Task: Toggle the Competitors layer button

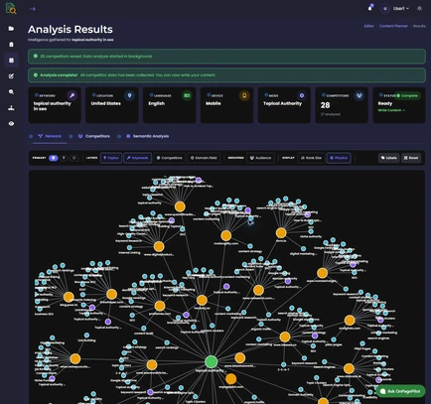Action: click(170, 158)
